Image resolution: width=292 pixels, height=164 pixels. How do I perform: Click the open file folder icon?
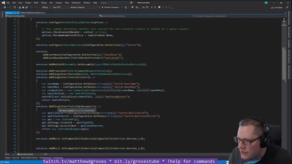tap(20, 7)
